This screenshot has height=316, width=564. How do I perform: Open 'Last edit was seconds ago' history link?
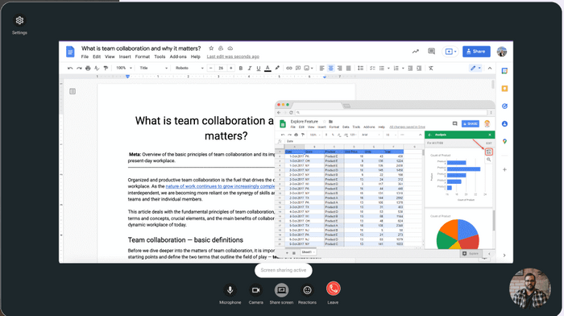(233, 57)
